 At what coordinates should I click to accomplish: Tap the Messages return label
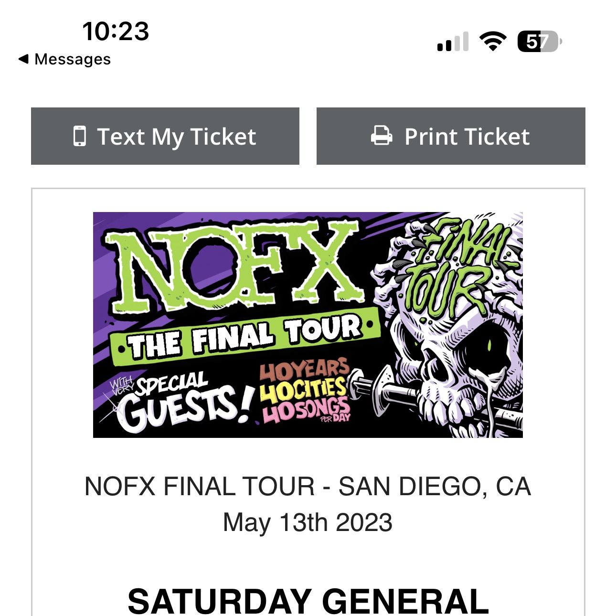[x=73, y=59]
